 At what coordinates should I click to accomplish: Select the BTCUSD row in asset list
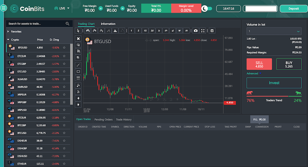38,133
